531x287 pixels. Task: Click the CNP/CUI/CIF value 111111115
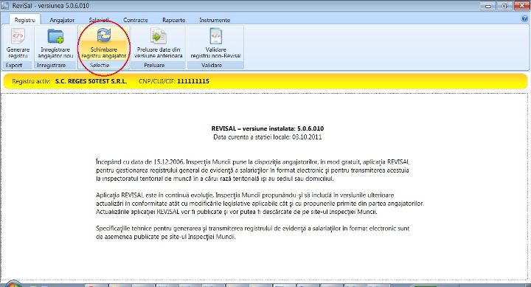click(x=193, y=81)
